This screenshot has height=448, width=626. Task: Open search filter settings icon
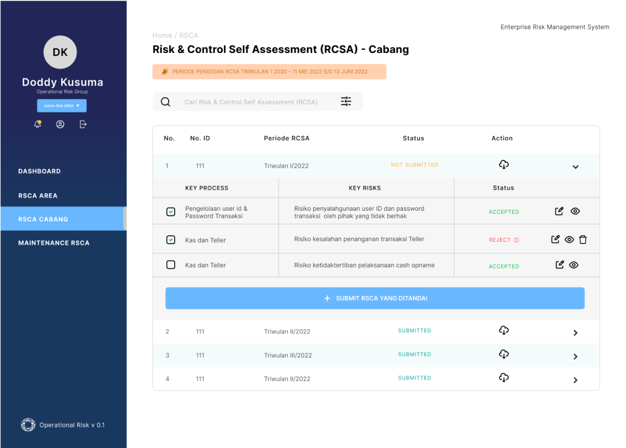point(346,102)
